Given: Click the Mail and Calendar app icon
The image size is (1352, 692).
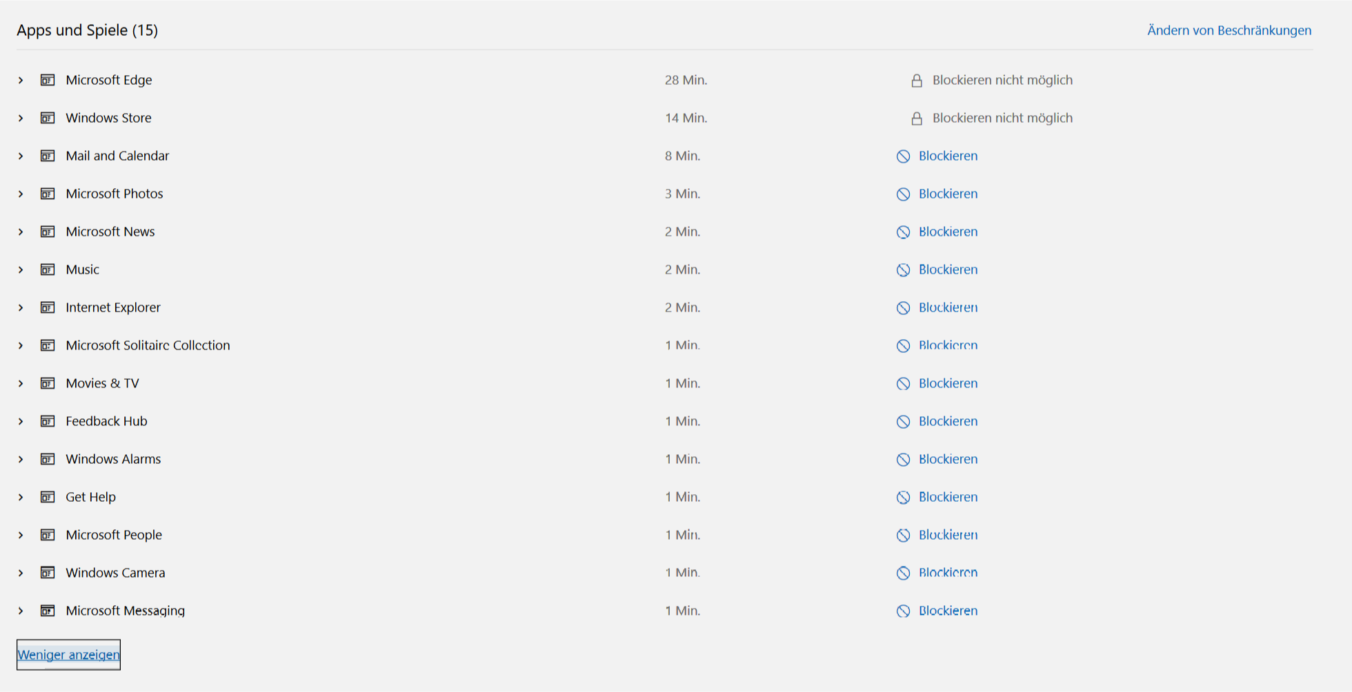Looking at the screenshot, I should tap(48, 156).
